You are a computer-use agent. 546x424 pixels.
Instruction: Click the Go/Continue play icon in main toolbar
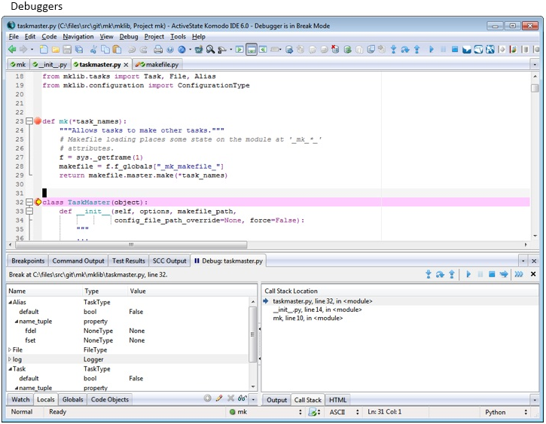(x=432, y=50)
